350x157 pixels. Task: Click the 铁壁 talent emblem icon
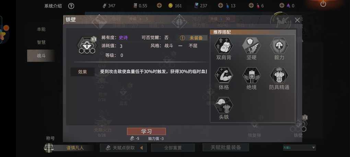[x=87, y=45]
